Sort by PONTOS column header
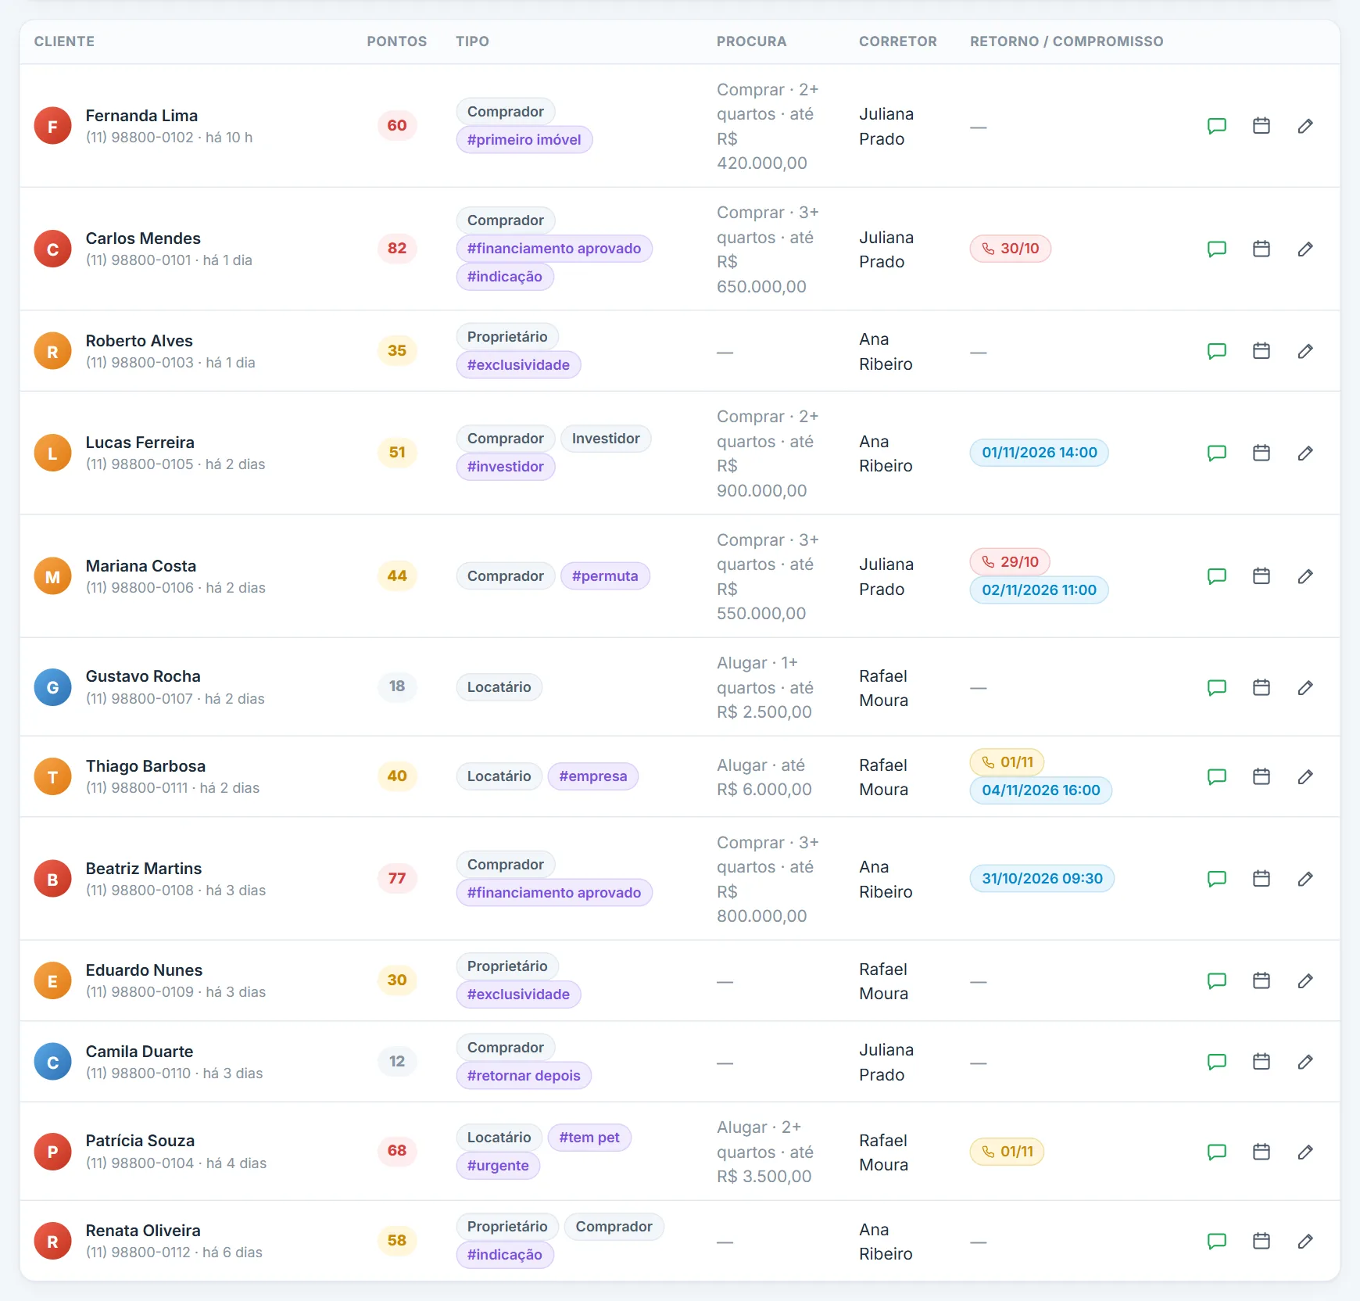 397,41
